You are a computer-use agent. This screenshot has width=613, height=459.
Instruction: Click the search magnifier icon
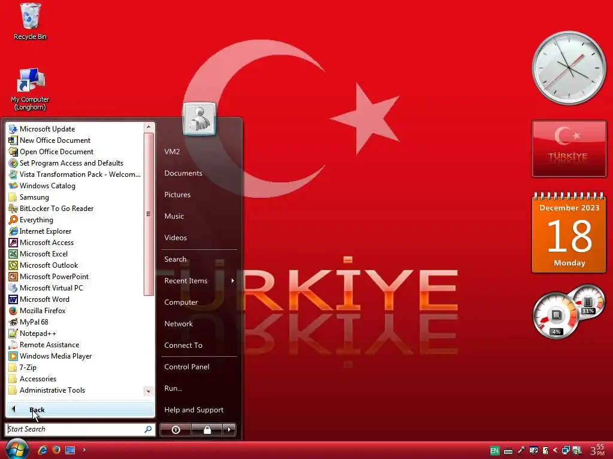tap(148, 429)
